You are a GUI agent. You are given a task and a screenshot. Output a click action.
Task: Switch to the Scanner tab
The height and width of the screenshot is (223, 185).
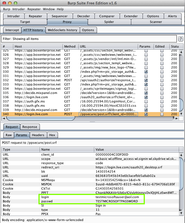point(156,22)
